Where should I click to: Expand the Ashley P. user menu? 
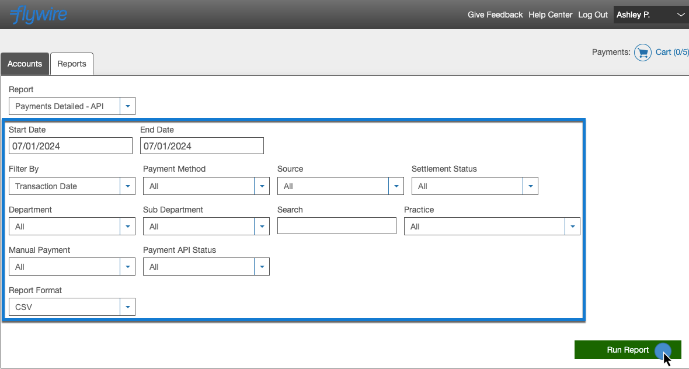click(650, 15)
